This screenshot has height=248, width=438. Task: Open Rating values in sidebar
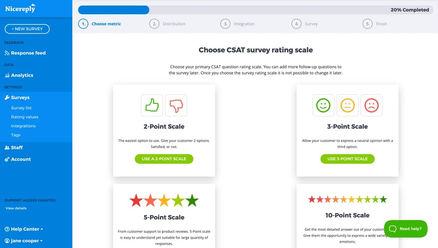[25, 117]
